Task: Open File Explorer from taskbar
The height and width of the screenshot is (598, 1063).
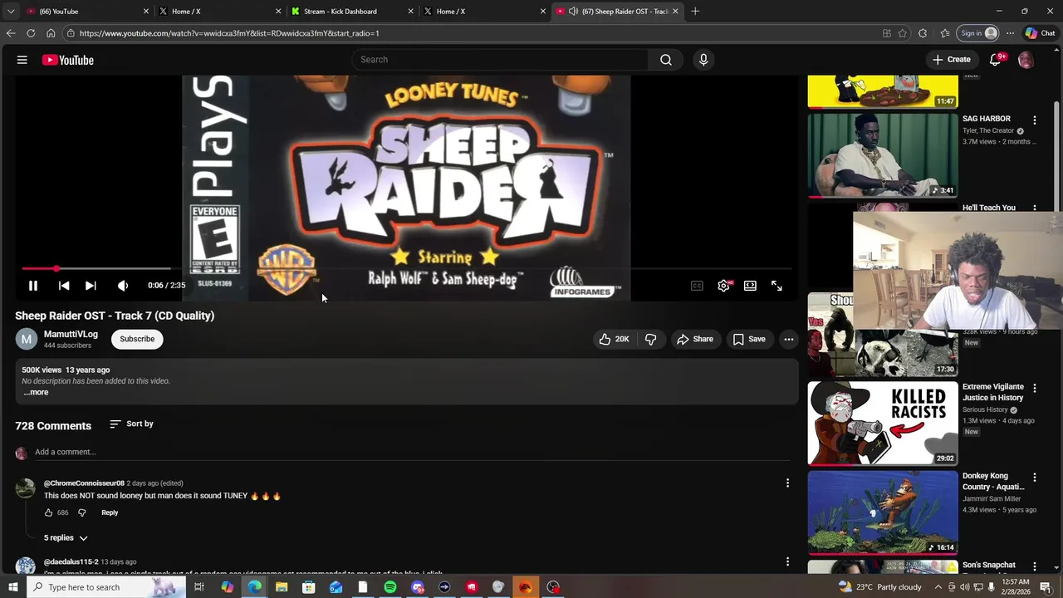Action: [282, 587]
